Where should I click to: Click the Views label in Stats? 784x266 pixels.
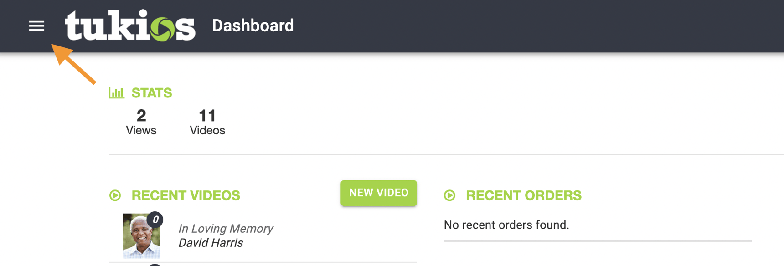[141, 131]
